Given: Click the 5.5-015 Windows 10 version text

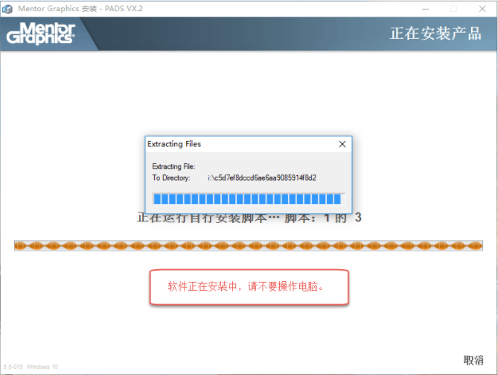Looking at the screenshot, I should pos(31,367).
